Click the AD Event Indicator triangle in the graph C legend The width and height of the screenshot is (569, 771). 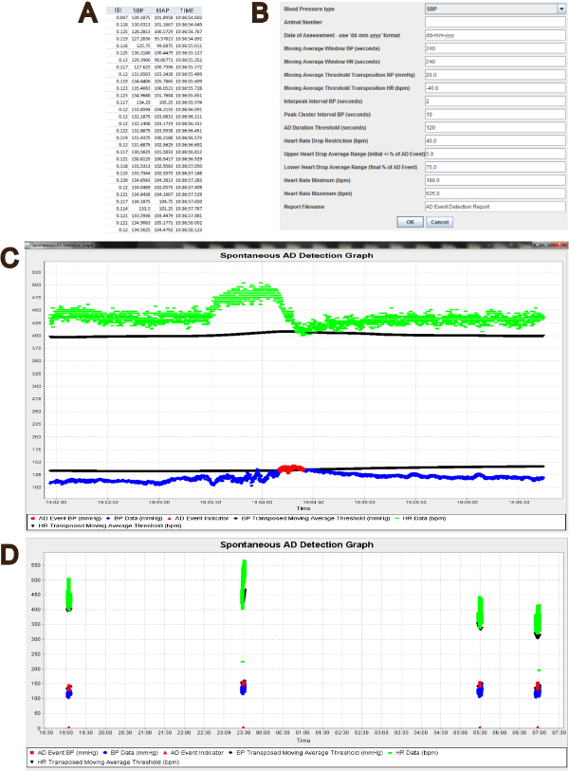point(169,518)
